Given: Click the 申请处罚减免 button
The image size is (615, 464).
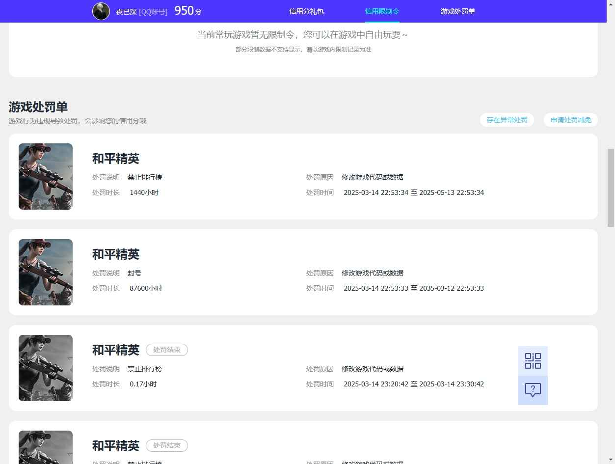Looking at the screenshot, I should [x=571, y=120].
